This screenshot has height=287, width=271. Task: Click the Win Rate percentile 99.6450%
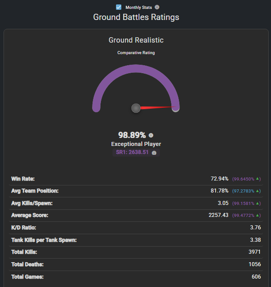pyautogui.click(x=244, y=179)
